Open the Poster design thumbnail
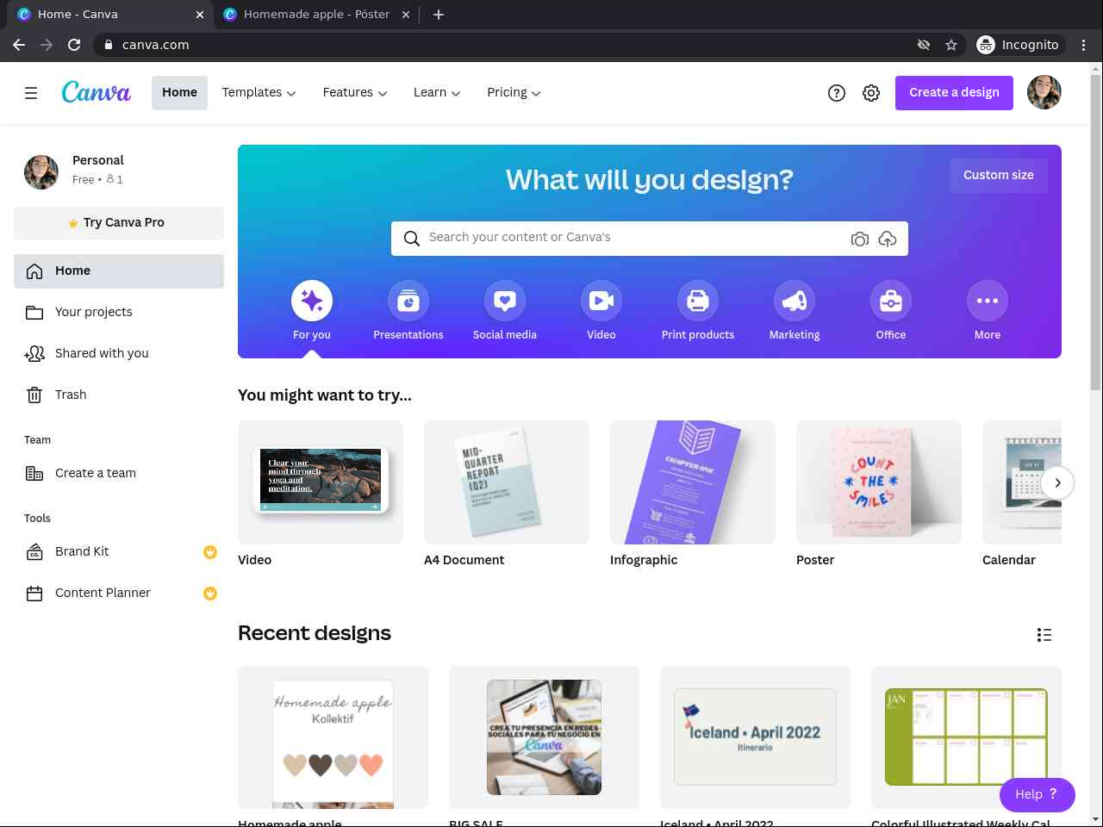The height and width of the screenshot is (827, 1103). [879, 482]
